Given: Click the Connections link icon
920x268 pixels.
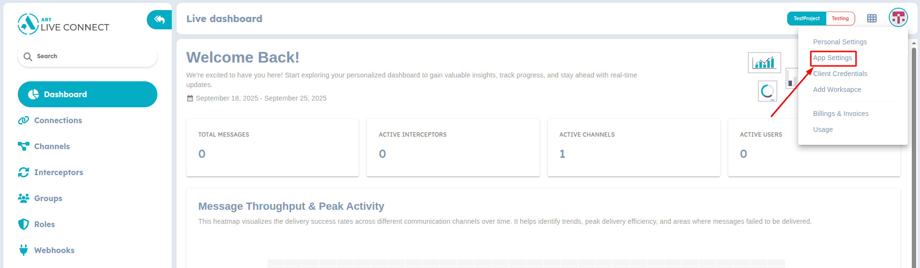Looking at the screenshot, I should click(24, 120).
